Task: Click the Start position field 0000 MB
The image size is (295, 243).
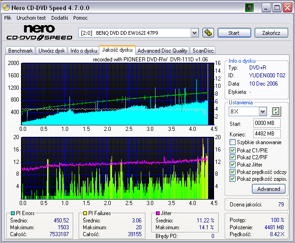Action: tap(267, 123)
